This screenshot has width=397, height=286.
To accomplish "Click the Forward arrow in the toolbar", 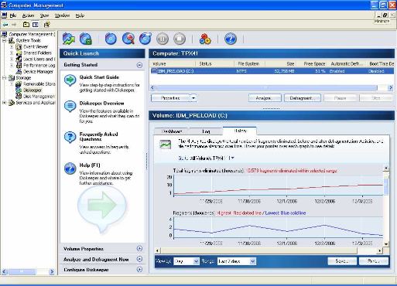I will [14, 25].
